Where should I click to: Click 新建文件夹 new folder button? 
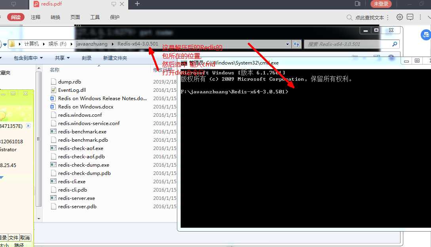coord(115,58)
